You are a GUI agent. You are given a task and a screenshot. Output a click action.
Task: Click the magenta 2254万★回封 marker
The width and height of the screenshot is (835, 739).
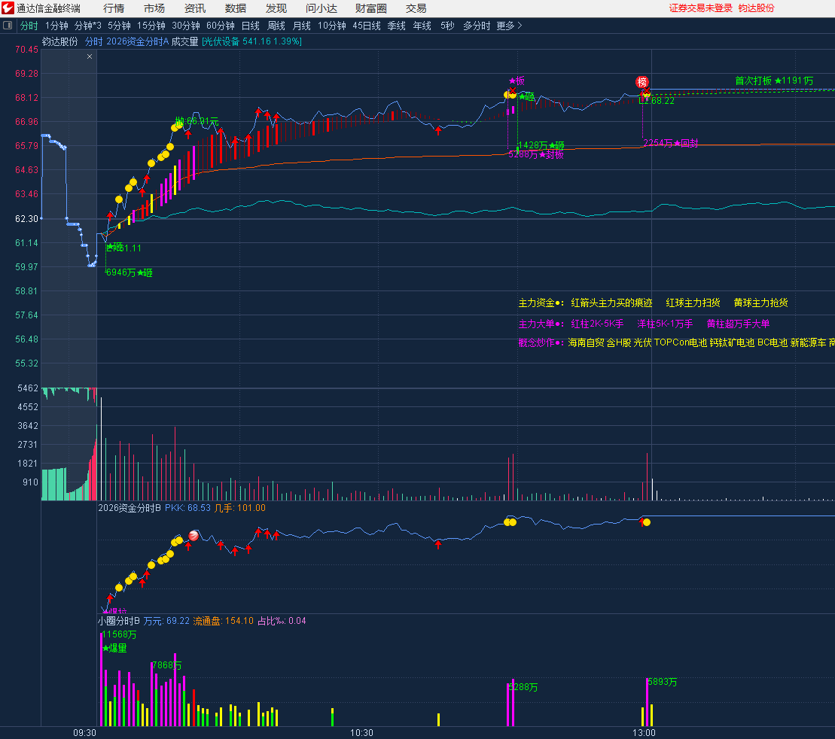(x=670, y=143)
